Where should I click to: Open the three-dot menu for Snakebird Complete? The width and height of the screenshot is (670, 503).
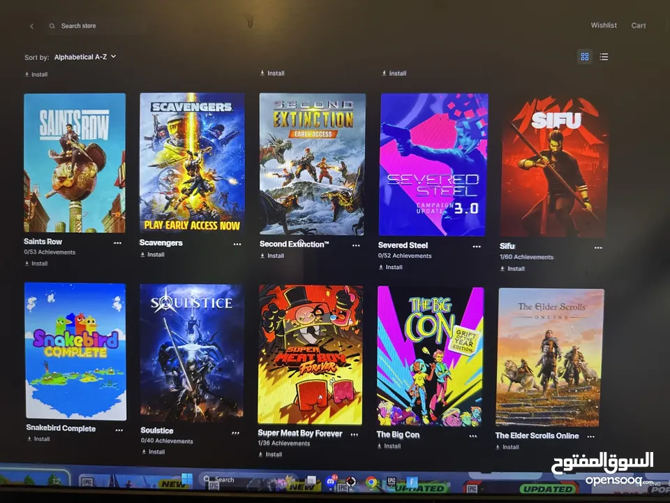click(119, 430)
